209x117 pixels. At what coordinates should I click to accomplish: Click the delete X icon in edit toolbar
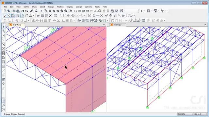50,16
